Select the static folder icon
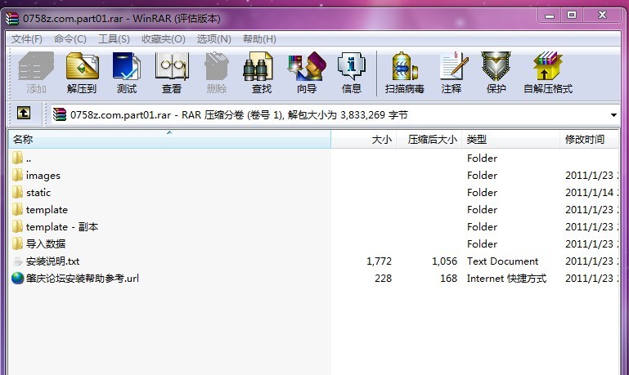Screen dimensions: 629x375 pos(17,192)
